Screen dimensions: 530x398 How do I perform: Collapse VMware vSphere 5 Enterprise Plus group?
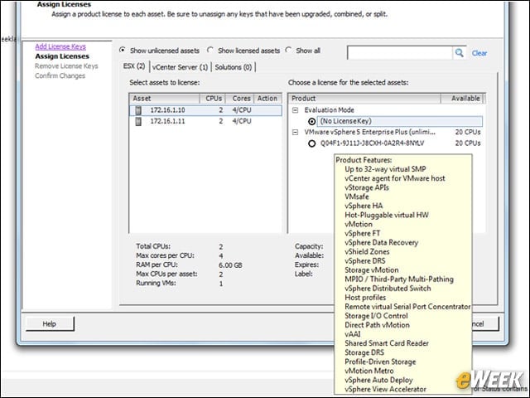click(295, 133)
